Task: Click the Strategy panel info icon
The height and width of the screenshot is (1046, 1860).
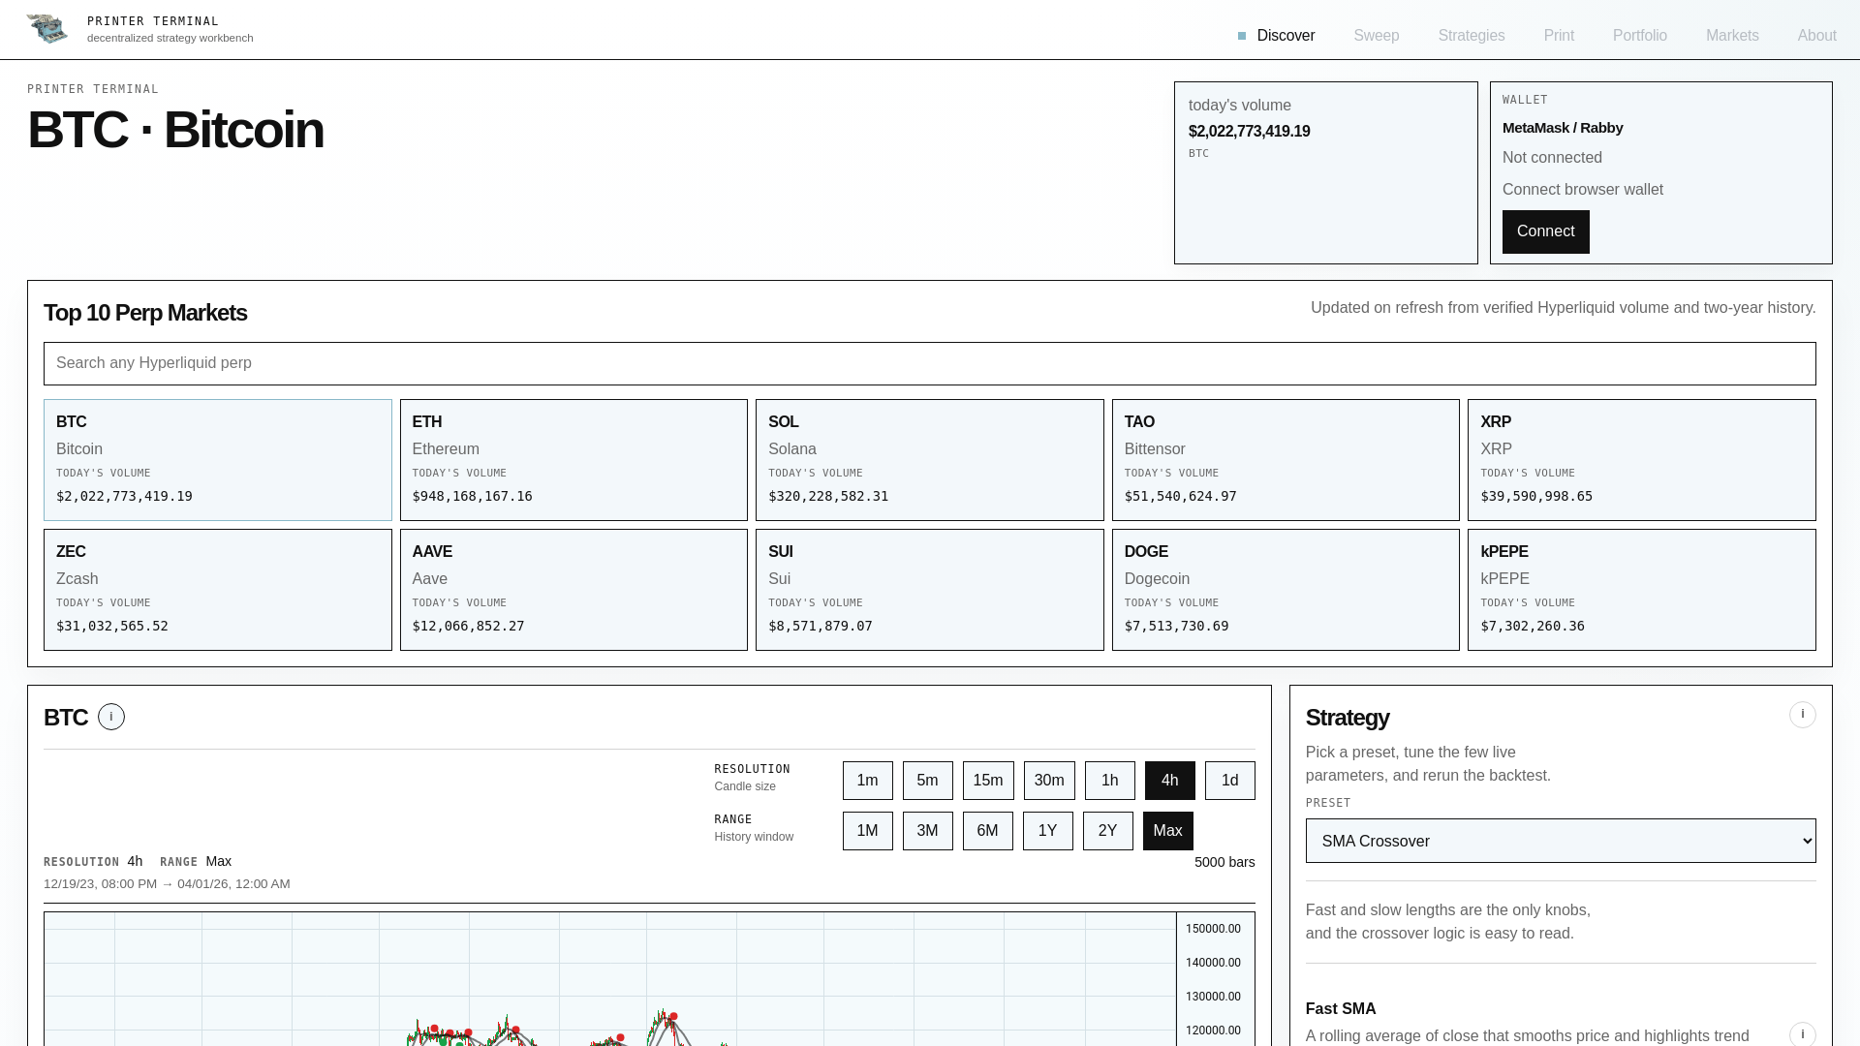Action: [1802, 715]
